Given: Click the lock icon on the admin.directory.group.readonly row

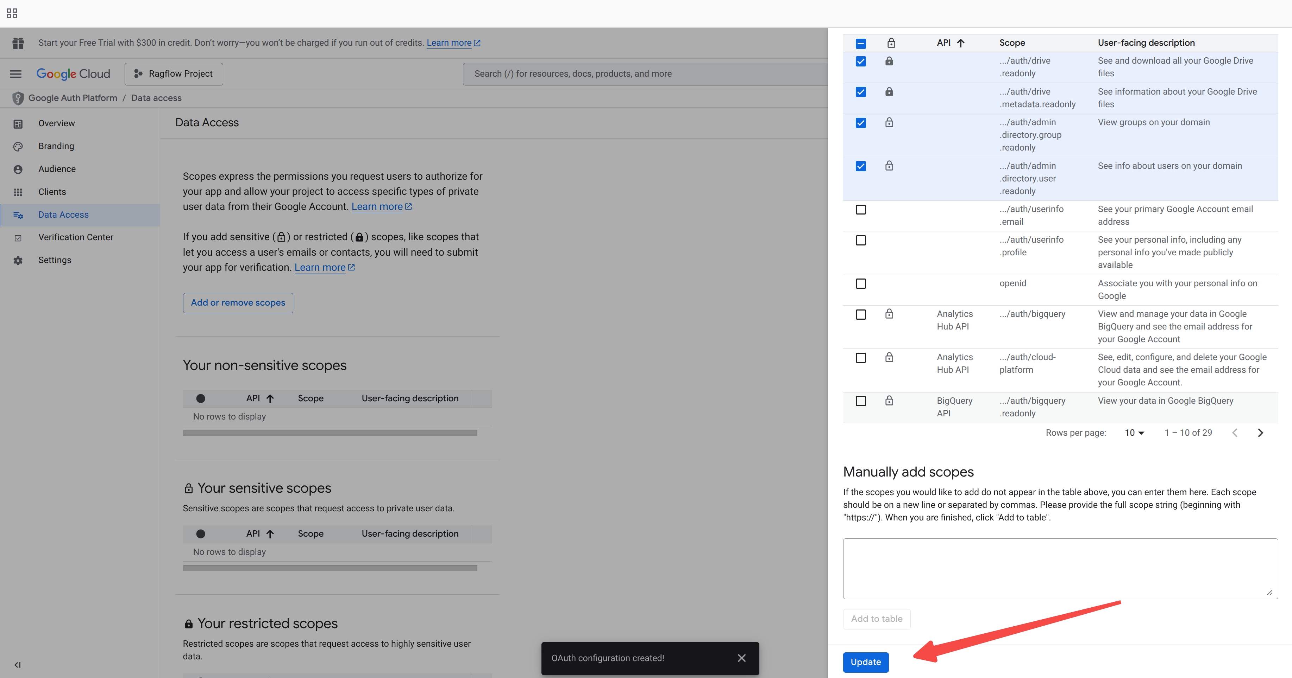Looking at the screenshot, I should coord(889,122).
